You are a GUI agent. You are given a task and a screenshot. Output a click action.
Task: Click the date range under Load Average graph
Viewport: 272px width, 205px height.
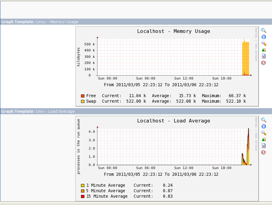161,174
